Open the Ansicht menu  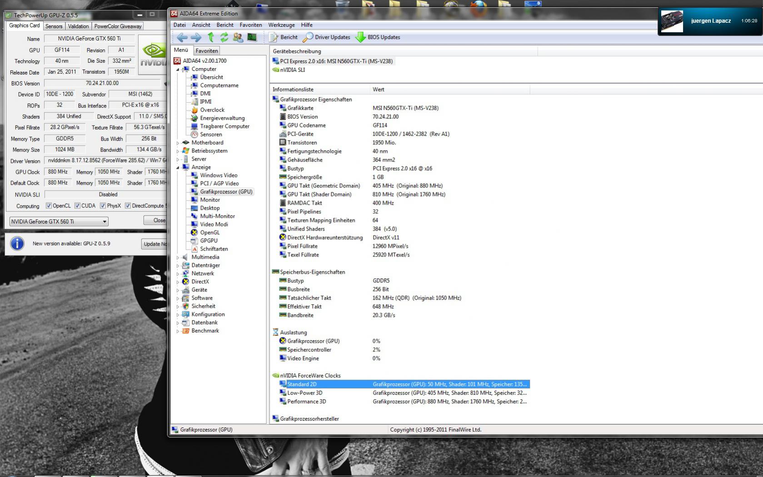coord(201,25)
